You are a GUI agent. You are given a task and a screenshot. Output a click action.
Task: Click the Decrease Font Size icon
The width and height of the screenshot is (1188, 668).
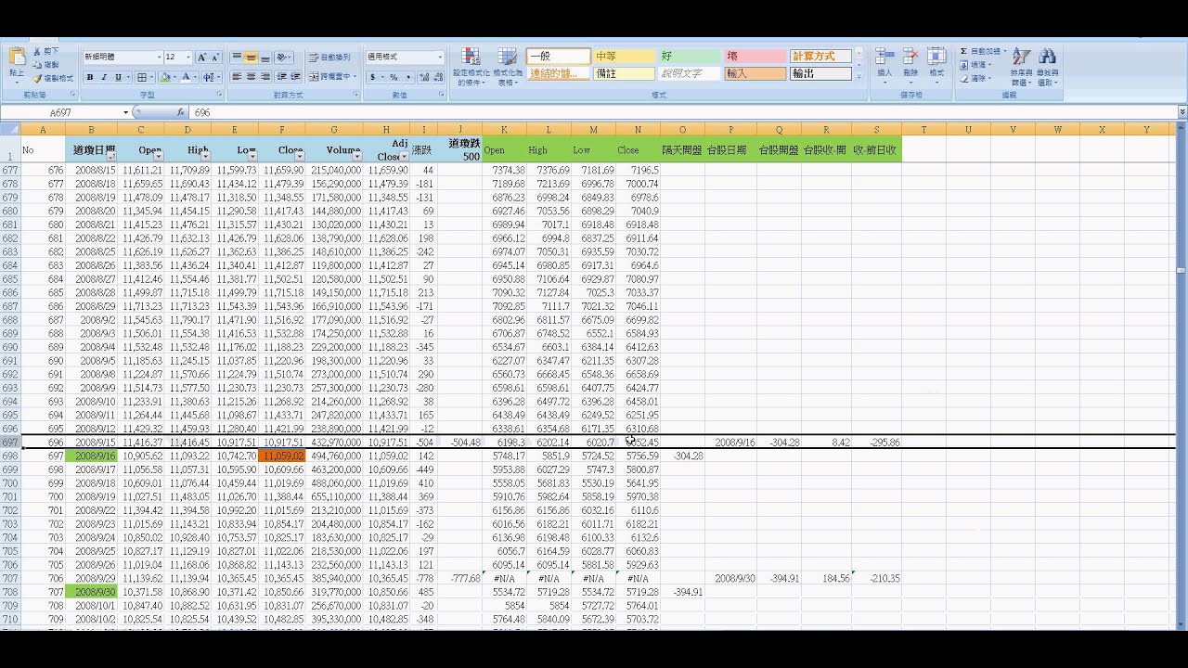coord(215,58)
